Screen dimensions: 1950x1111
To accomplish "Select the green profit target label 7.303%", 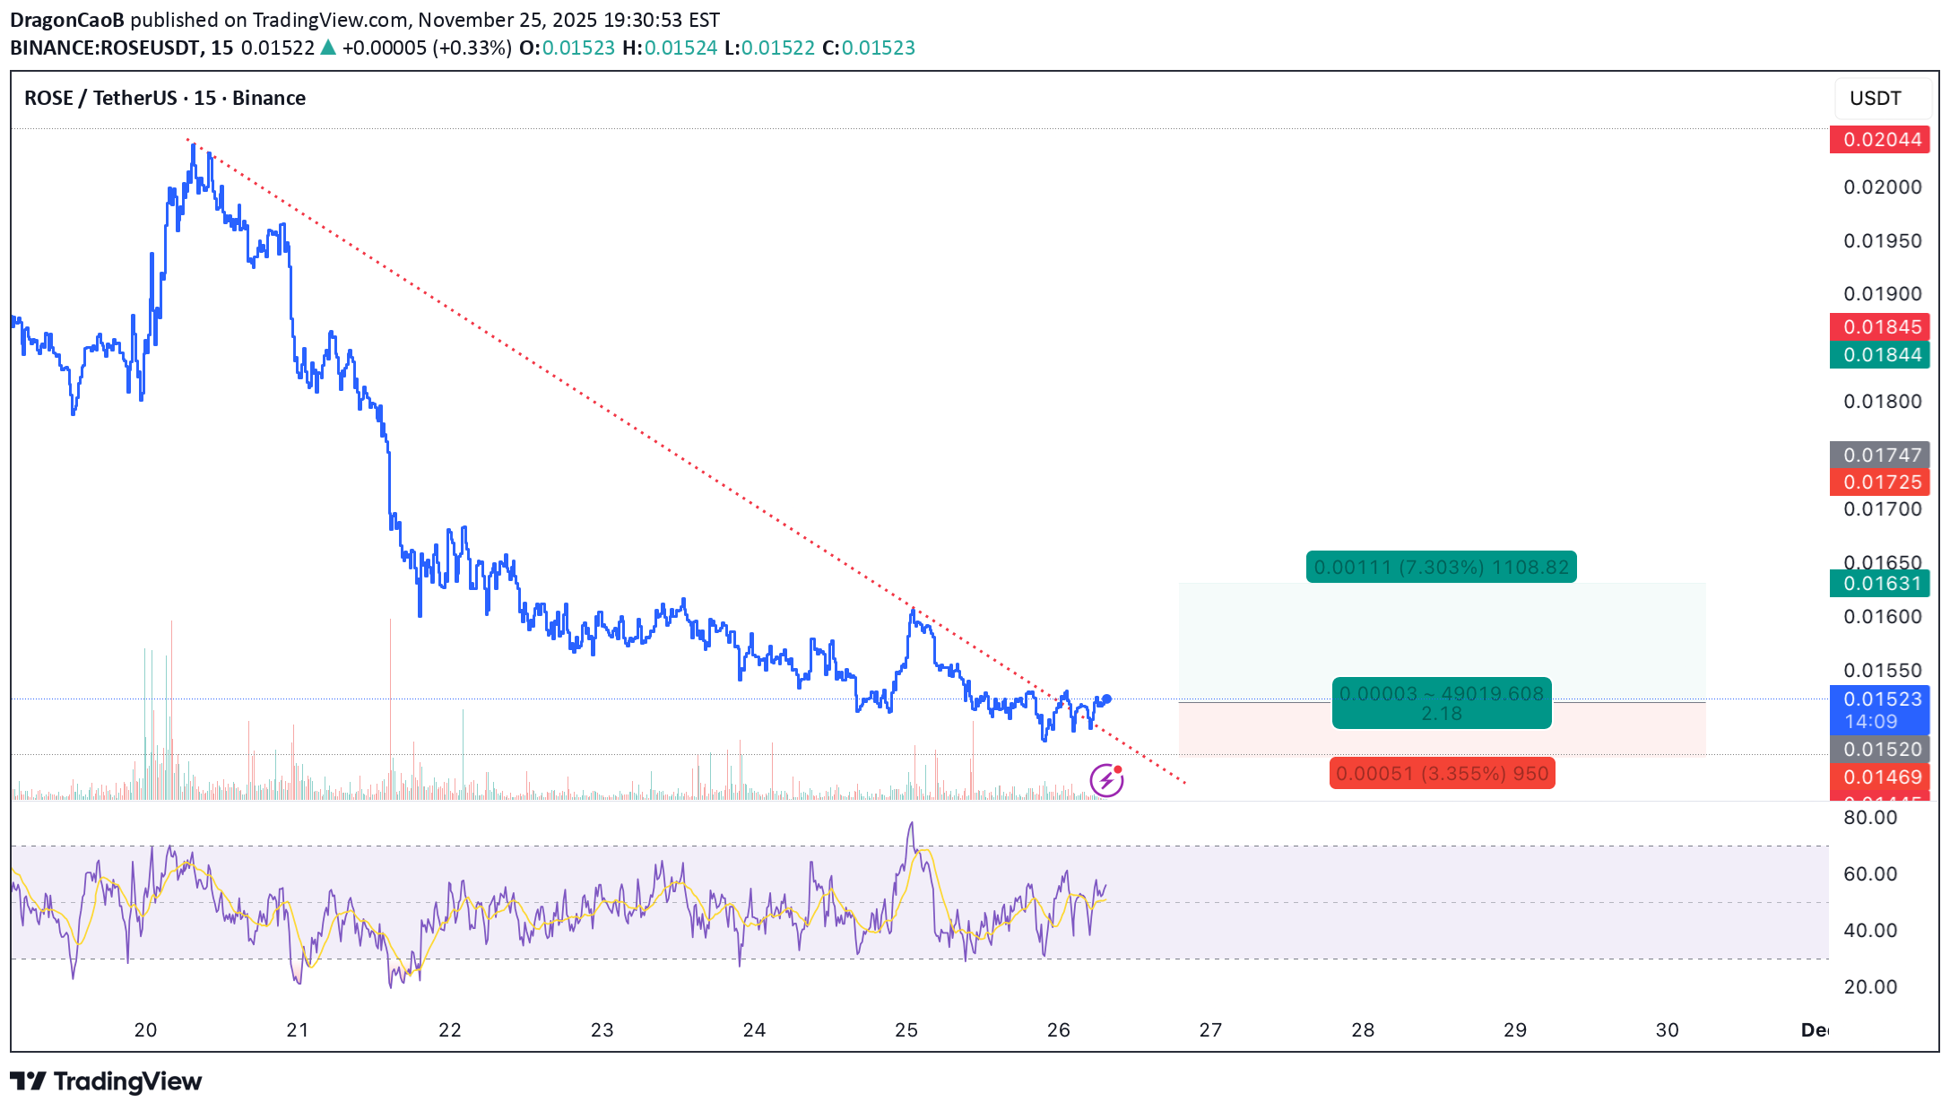I will click(1441, 567).
